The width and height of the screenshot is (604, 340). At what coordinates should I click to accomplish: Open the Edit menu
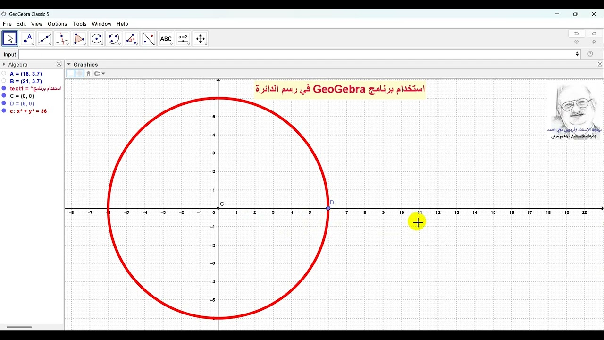pos(21,24)
